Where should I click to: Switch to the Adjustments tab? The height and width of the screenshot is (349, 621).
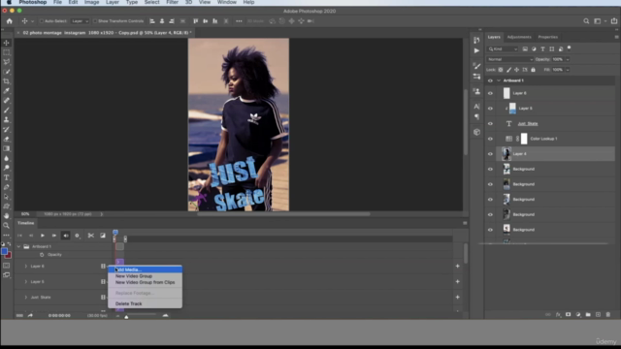(x=519, y=37)
